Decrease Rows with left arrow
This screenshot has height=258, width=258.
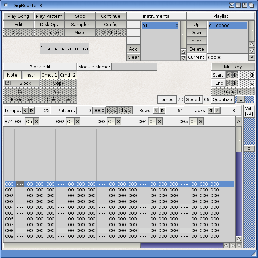[x=156, y=110]
